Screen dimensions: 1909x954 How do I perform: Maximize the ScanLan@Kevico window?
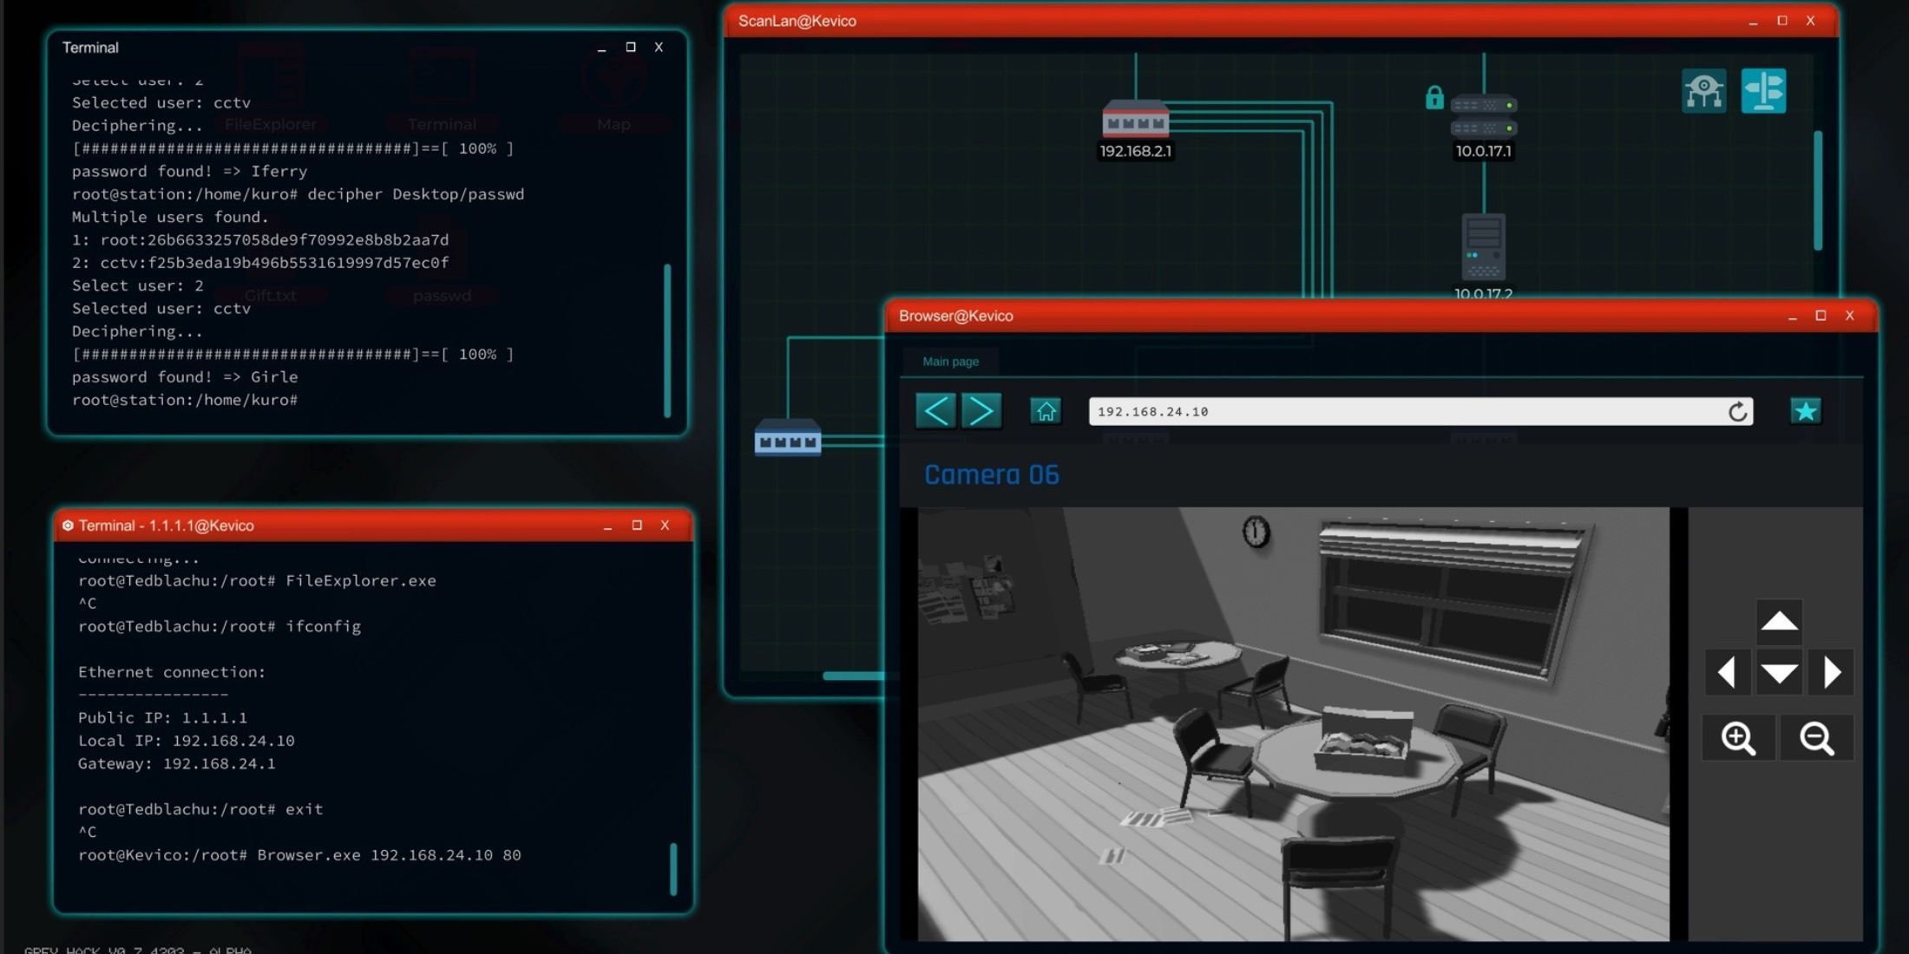click(1782, 21)
